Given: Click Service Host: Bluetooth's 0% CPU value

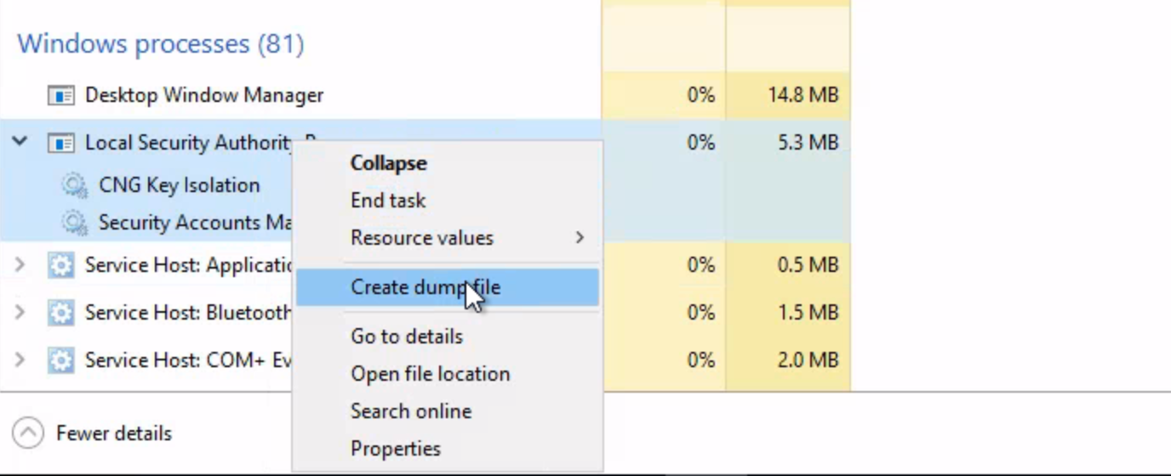Looking at the screenshot, I should (700, 313).
